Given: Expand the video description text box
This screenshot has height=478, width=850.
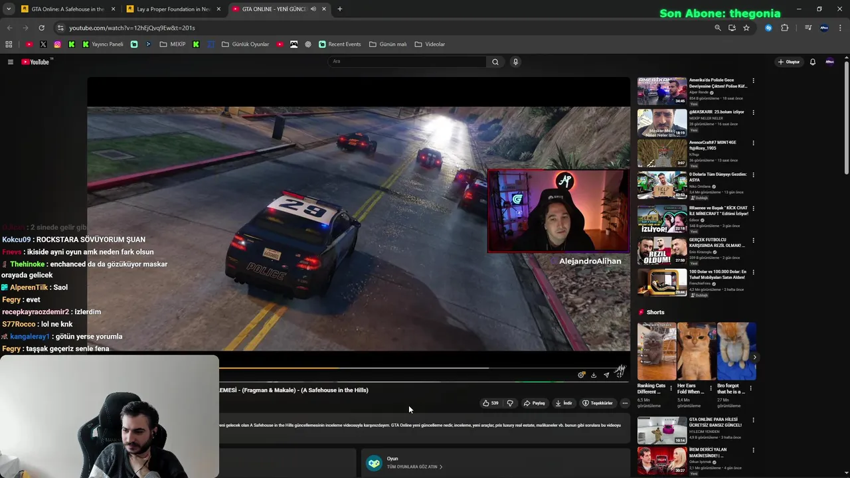Looking at the screenshot, I should [424, 429].
